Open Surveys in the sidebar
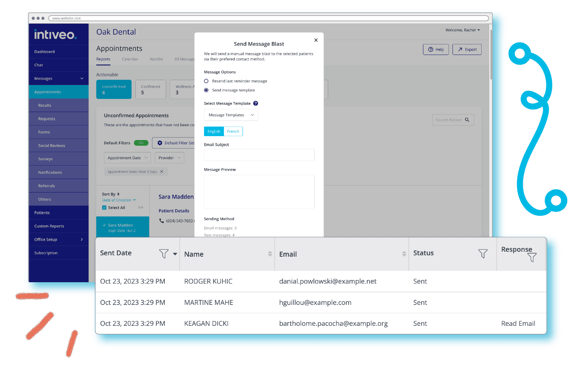 pos(59,159)
